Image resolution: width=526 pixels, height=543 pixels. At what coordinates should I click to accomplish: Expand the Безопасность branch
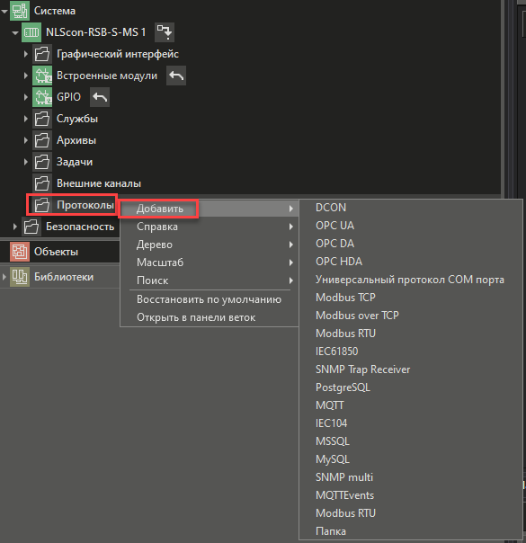click(x=15, y=227)
